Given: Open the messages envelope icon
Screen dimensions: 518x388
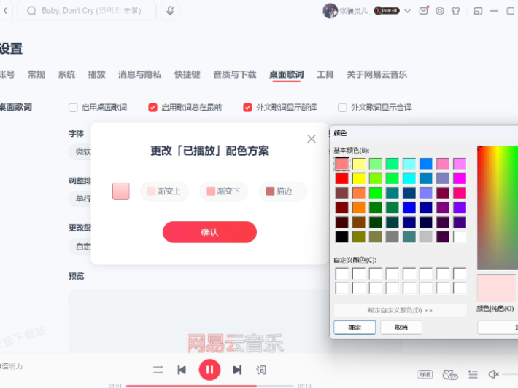Looking at the screenshot, I should (x=423, y=10).
